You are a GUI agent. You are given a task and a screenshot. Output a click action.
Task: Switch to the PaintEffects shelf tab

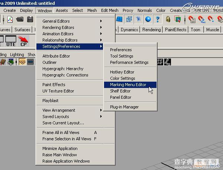176,30
